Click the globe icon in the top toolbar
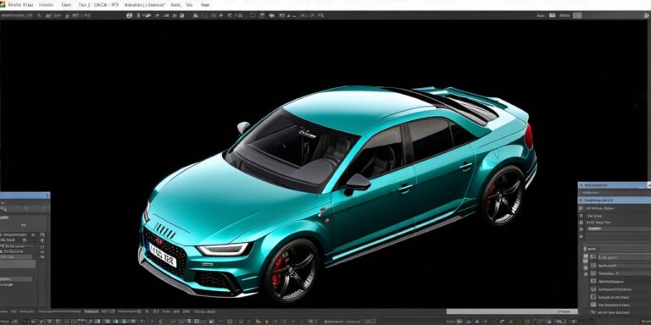Viewport: 651px width, 325px height. 129,15
